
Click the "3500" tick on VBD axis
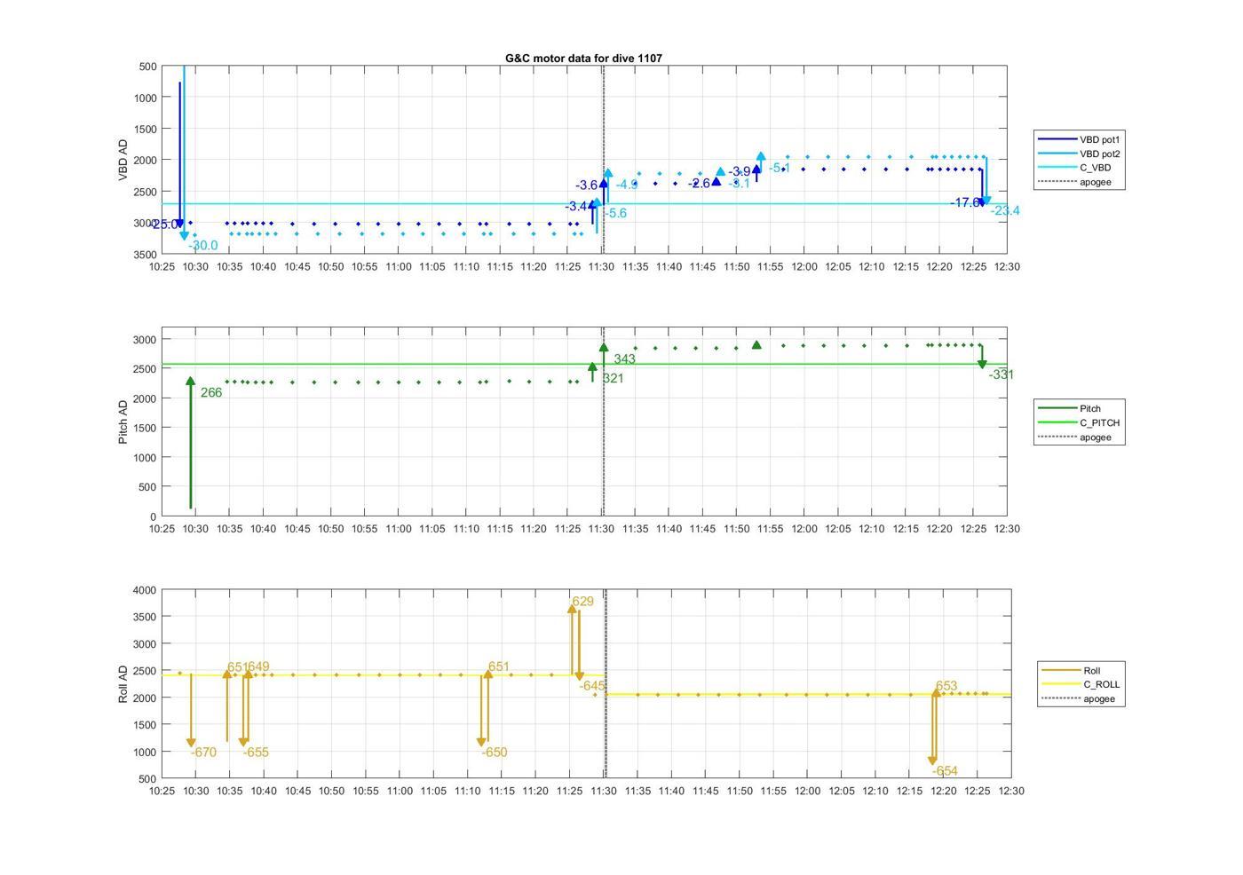(x=146, y=255)
